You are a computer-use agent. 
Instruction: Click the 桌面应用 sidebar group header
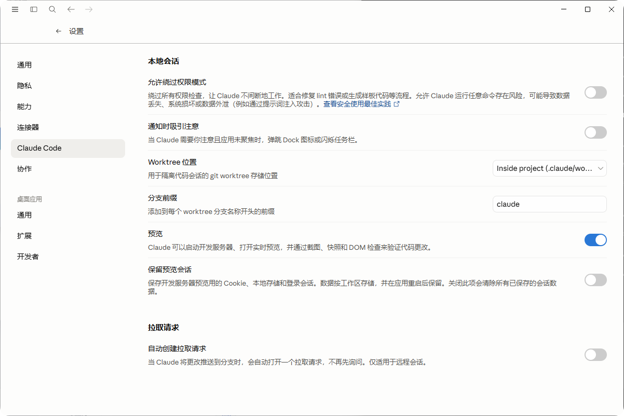pos(30,199)
